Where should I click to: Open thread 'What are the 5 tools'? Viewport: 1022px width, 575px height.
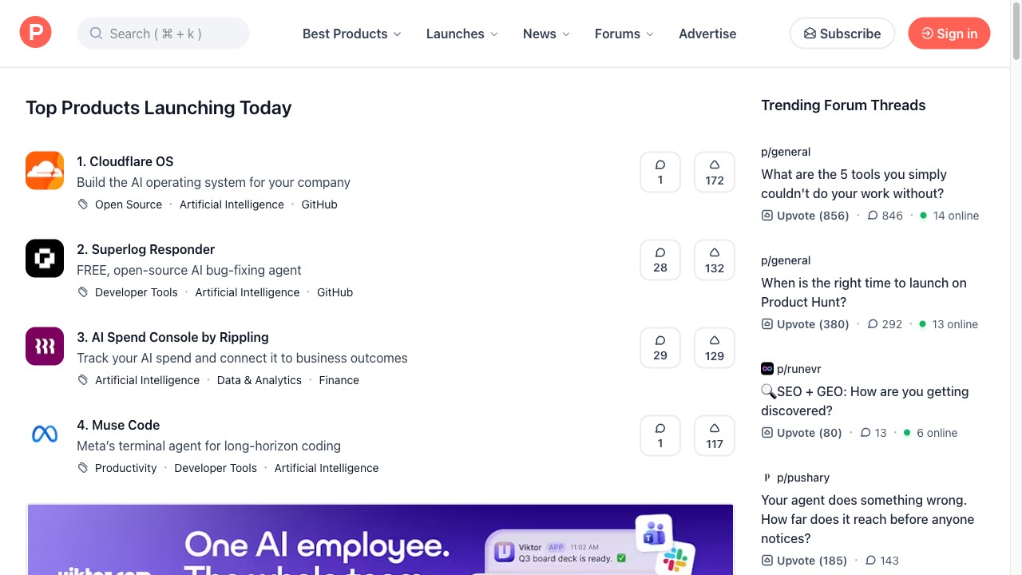click(854, 184)
